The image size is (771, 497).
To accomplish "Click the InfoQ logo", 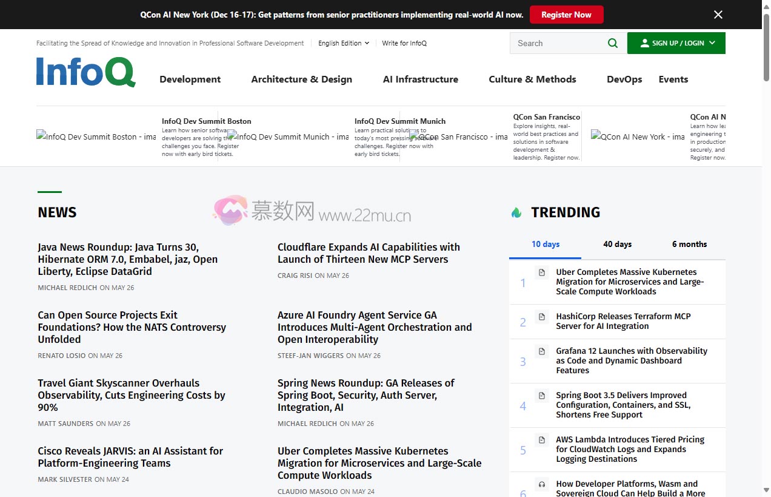I will [x=85, y=72].
